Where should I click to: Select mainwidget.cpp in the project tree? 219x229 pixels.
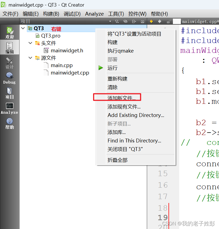pyautogui.click(x=70, y=73)
